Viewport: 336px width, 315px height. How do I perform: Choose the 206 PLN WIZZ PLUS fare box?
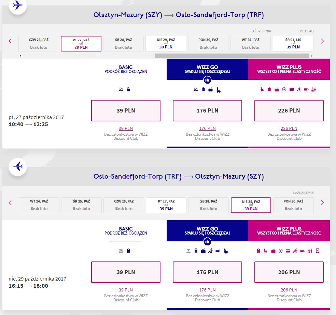point(289,272)
